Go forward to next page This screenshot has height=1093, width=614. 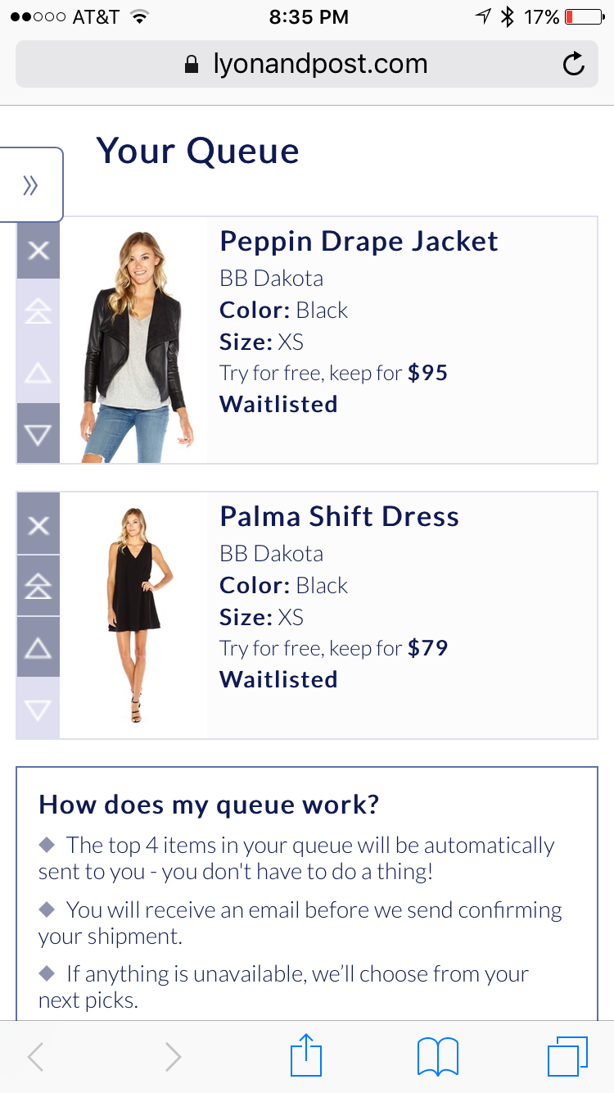tap(172, 1057)
